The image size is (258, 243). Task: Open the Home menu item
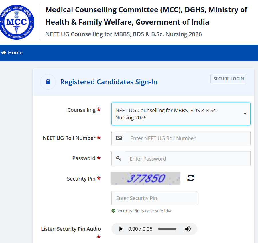[12, 52]
